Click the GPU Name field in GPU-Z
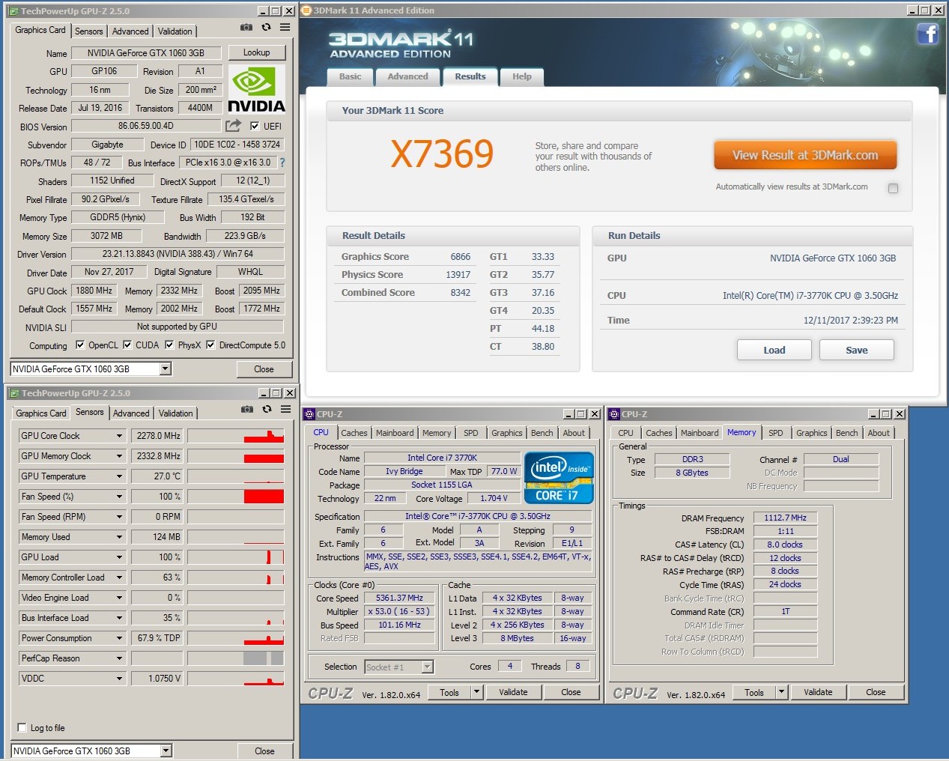 click(x=147, y=52)
